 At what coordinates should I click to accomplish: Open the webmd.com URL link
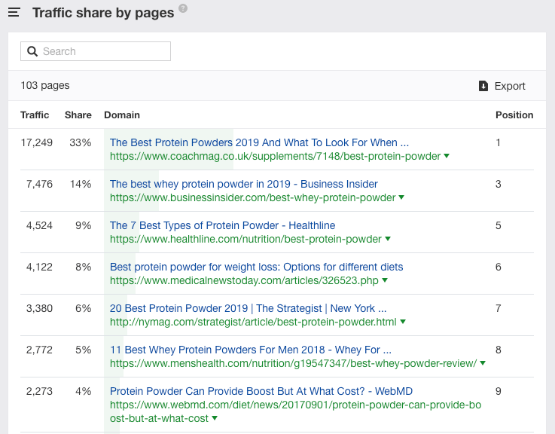click(x=295, y=411)
